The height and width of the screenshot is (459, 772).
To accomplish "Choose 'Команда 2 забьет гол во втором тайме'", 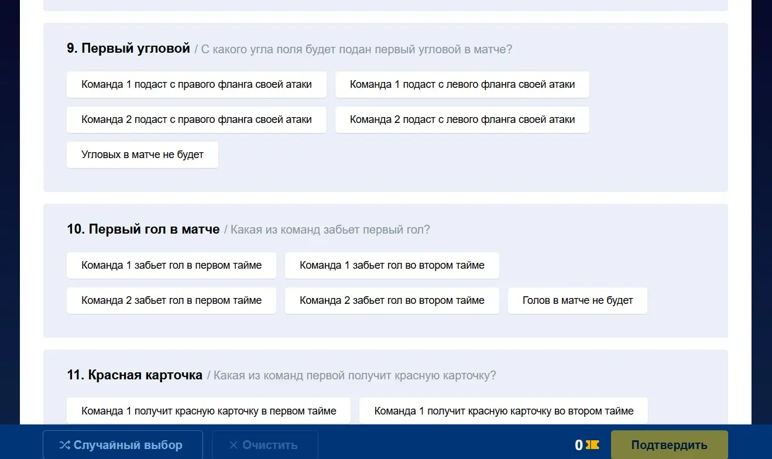I will coord(392,300).
